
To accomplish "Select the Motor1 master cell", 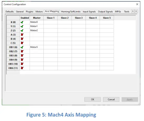I will (37, 26).
